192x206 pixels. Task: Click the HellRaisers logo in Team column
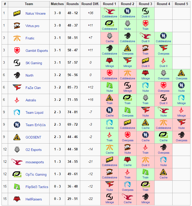17,199
